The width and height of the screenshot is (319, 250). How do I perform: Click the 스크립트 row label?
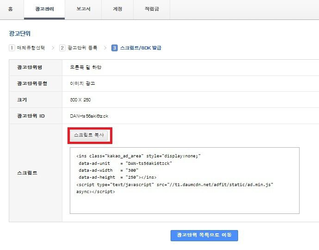point(27,173)
